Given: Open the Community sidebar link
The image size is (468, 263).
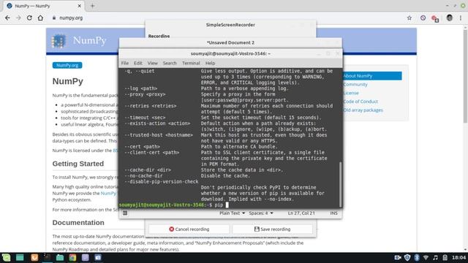Looking at the screenshot, I should (x=355, y=85).
